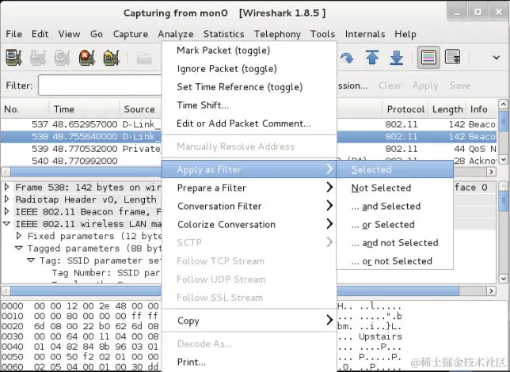Click details pane scrollbar down arrow
The image size is (510, 372).
503,279
